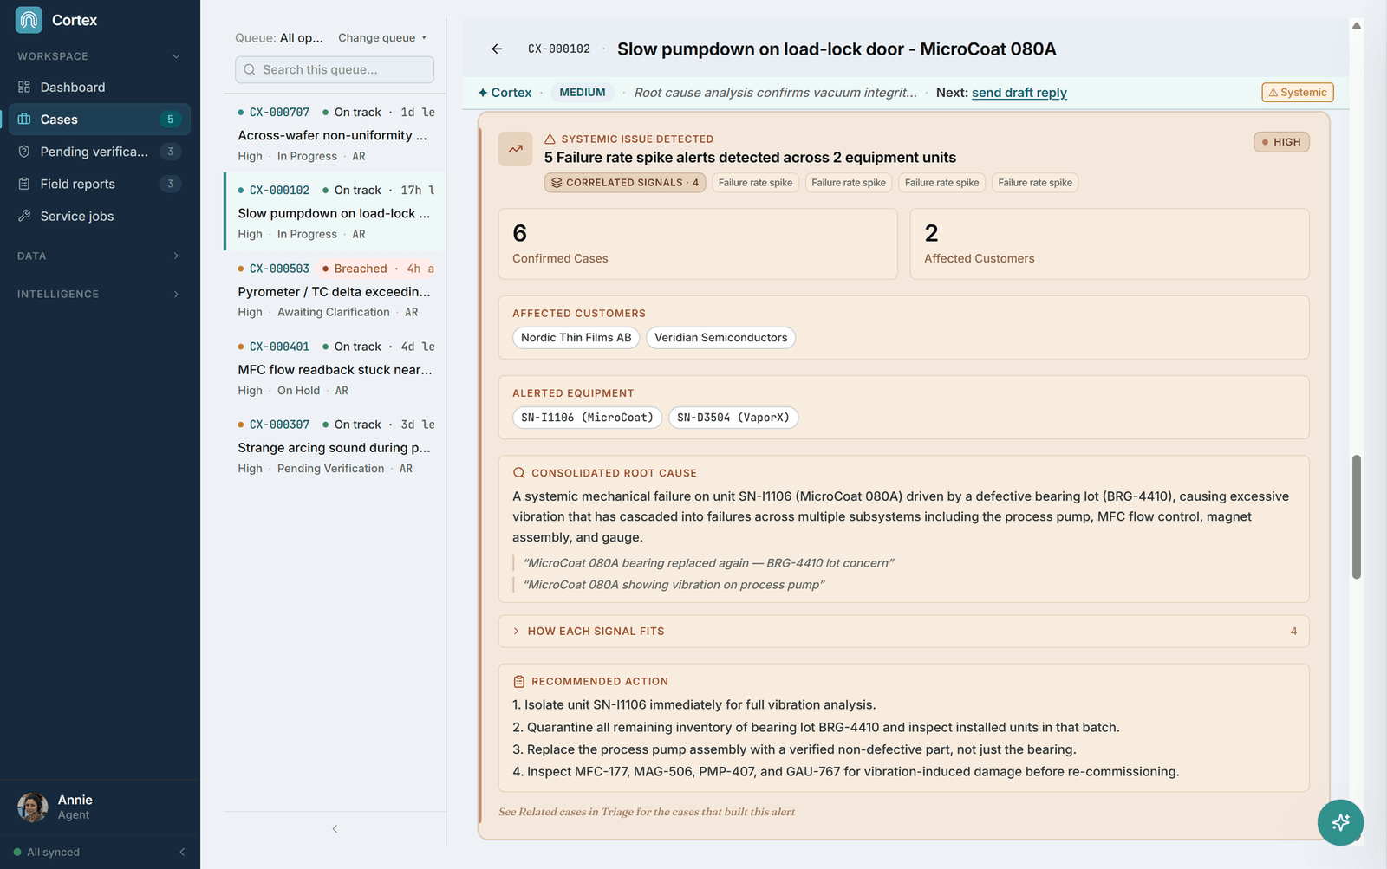Viewport: 1387px width, 869px height.
Task: Expand How Each Signal Fits section
Action: pyautogui.click(x=903, y=632)
